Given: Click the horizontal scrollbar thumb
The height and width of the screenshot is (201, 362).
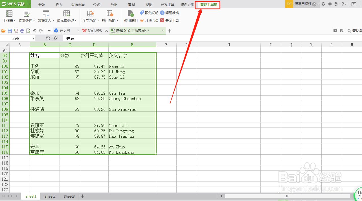Looking at the screenshot, I should [x=288, y=196].
